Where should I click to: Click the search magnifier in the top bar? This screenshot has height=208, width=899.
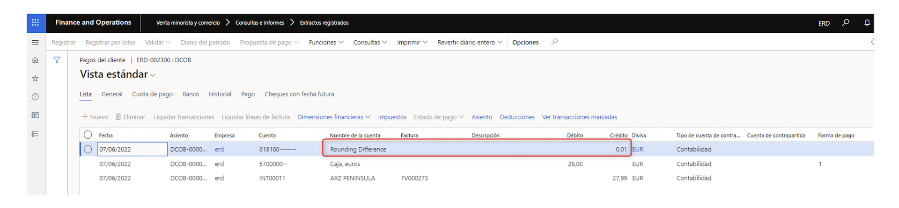[846, 22]
